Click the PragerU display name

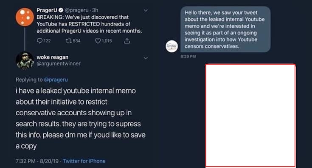[47, 10]
